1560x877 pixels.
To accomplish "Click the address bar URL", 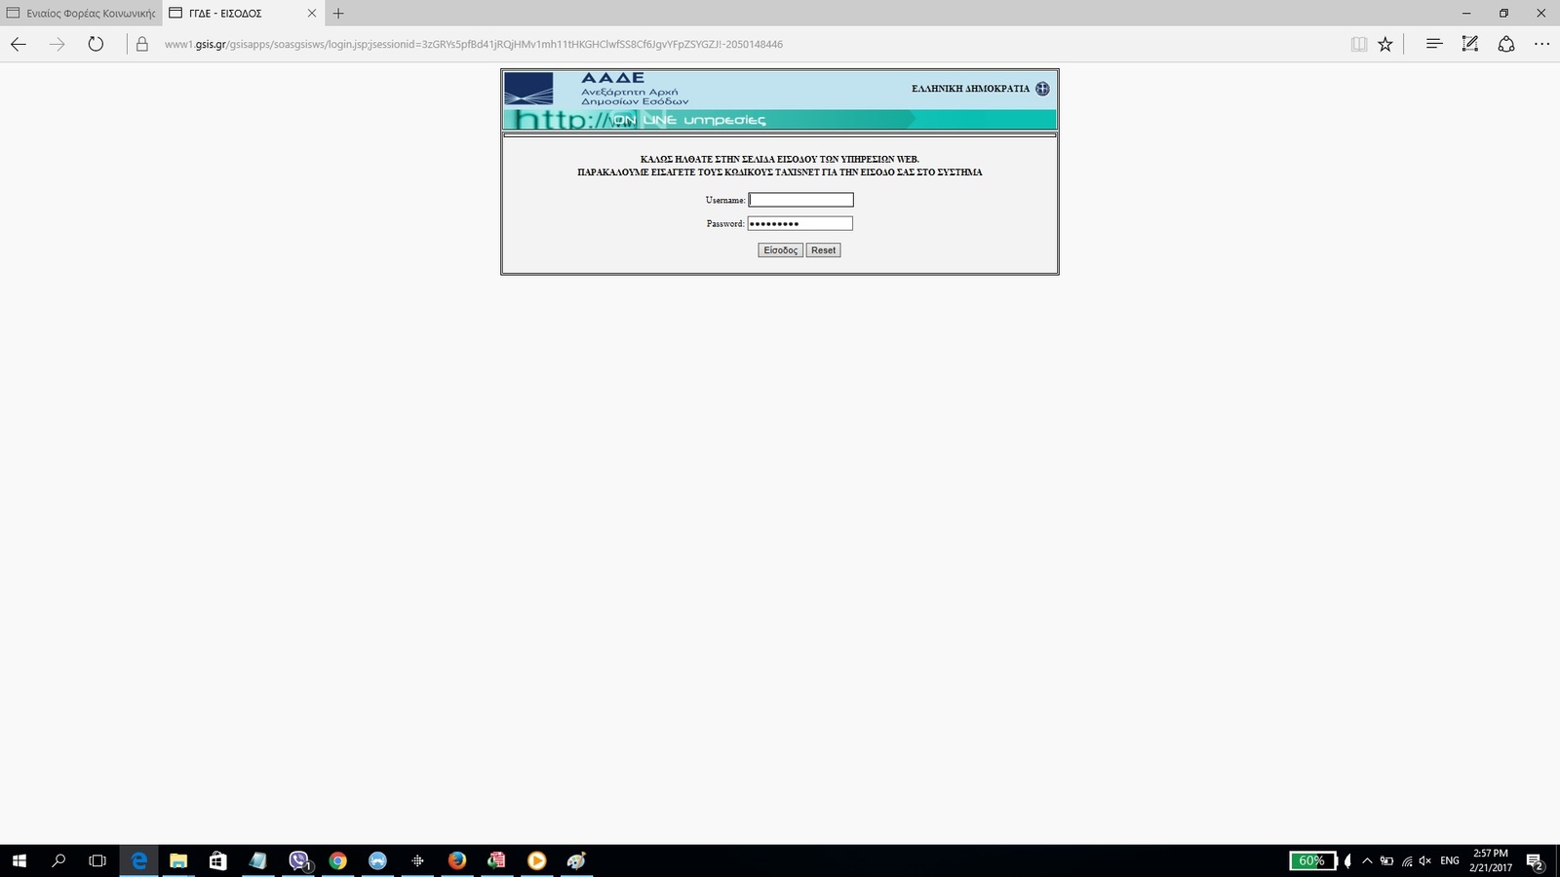I will click(x=473, y=44).
